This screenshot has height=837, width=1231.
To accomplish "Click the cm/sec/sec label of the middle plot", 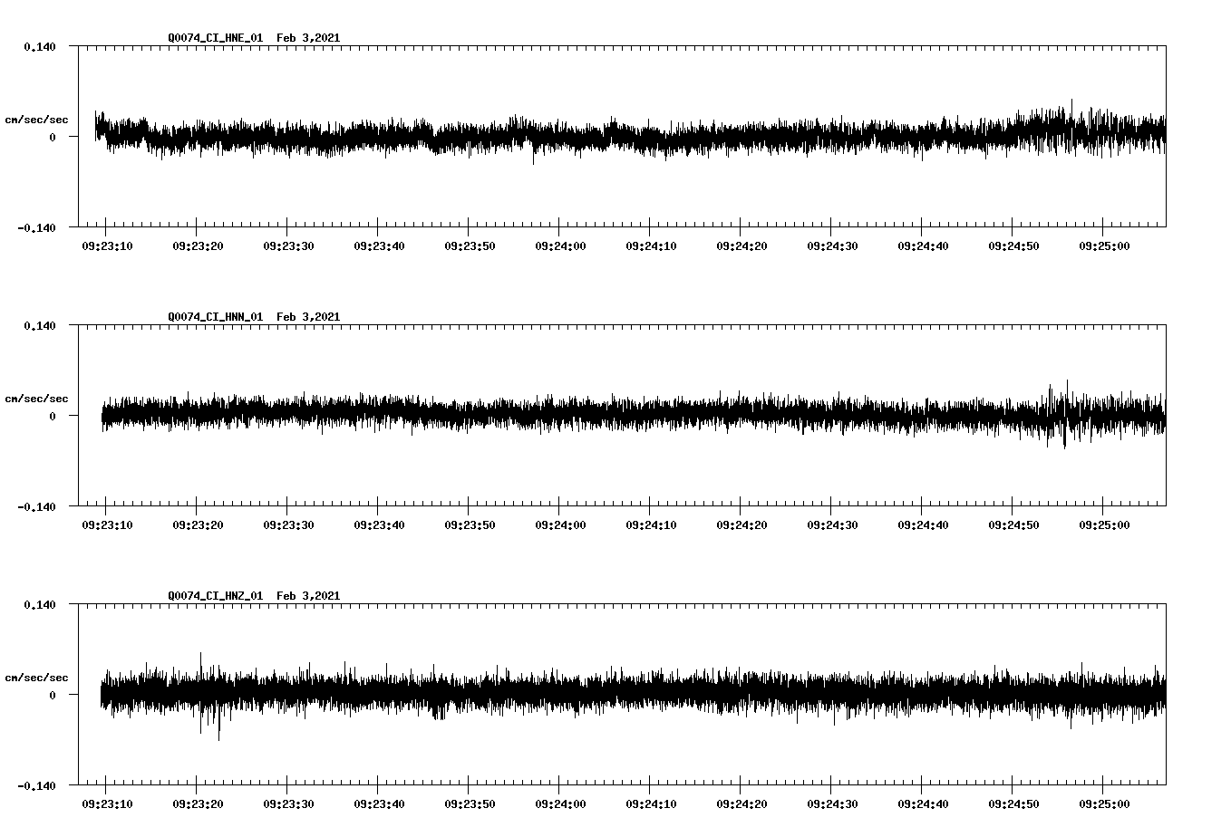I will point(37,399).
